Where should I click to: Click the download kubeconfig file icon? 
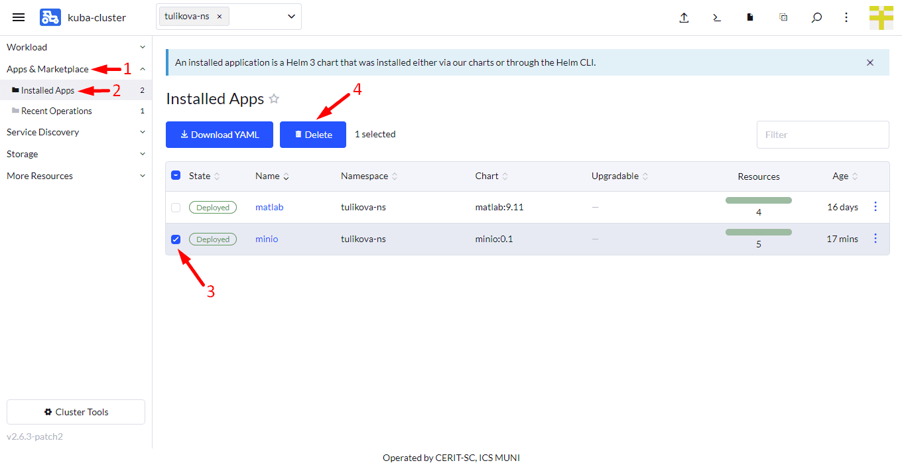coord(750,18)
